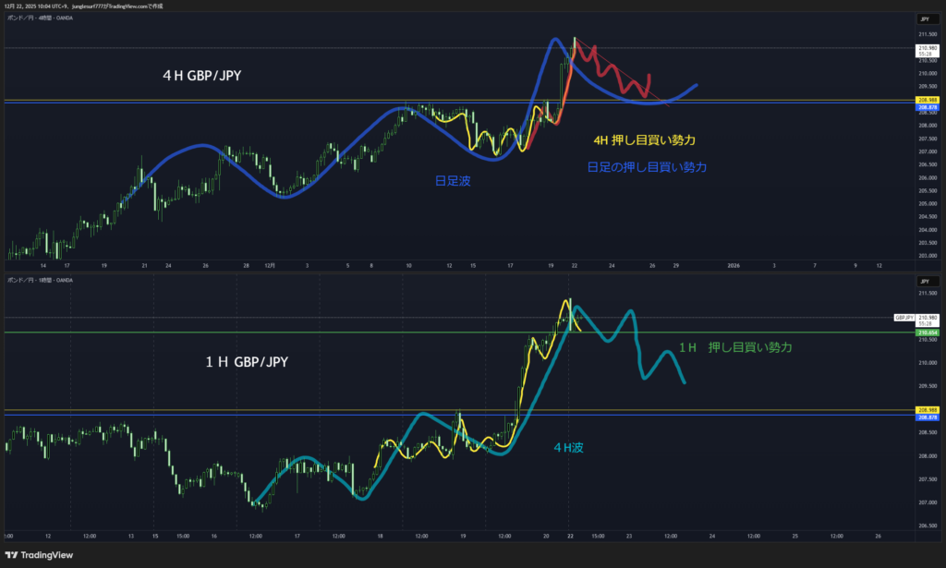This screenshot has width=946, height=568.
Task: Select the '4 H GBP/JPY' text annotation
Action: click(201, 76)
